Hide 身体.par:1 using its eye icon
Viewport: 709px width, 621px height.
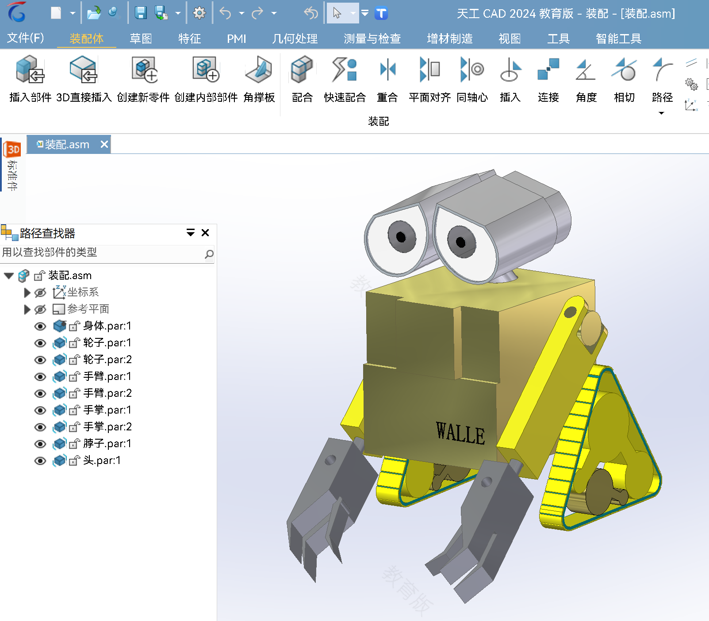point(40,326)
